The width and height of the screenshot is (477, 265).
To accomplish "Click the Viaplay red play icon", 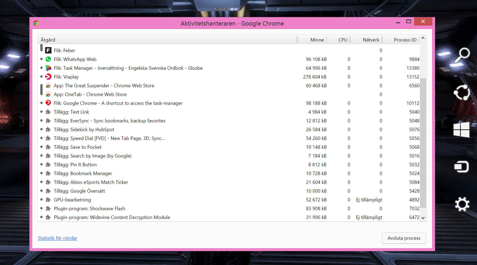I will (x=48, y=77).
